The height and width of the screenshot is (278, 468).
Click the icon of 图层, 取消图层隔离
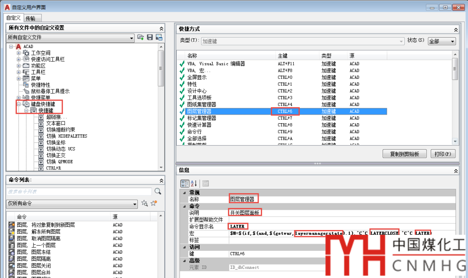pos(12,238)
